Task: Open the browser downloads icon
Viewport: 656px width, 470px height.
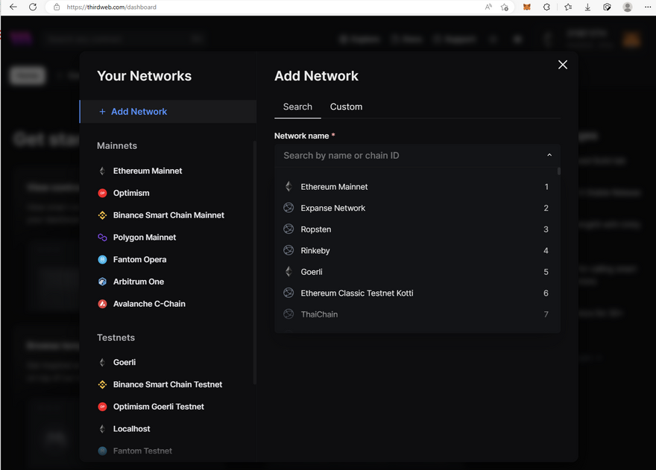Action: pyautogui.click(x=587, y=7)
